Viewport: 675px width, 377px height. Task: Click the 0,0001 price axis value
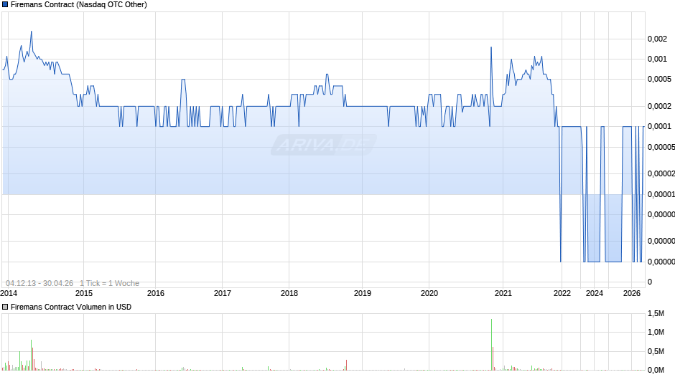click(x=659, y=126)
